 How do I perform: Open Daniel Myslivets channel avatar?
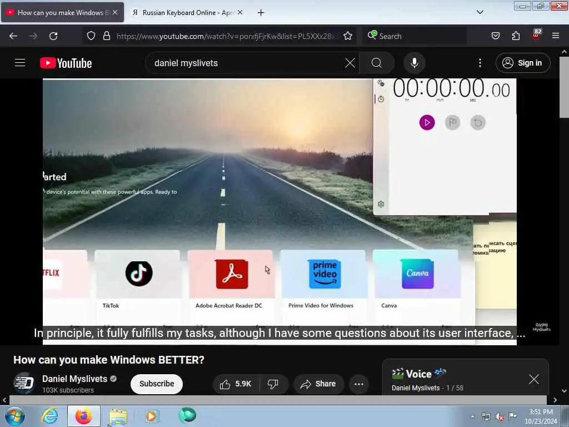(x=23, y=383)
